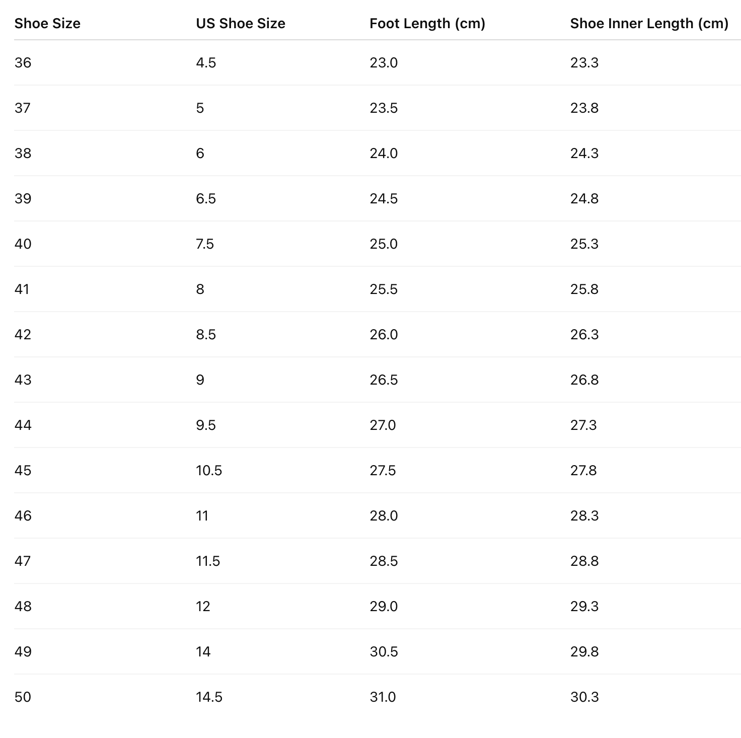The height and width of the screenshot is (738, 741).
Task: Click the US Shoe Size column header
Action: point(241,24)
